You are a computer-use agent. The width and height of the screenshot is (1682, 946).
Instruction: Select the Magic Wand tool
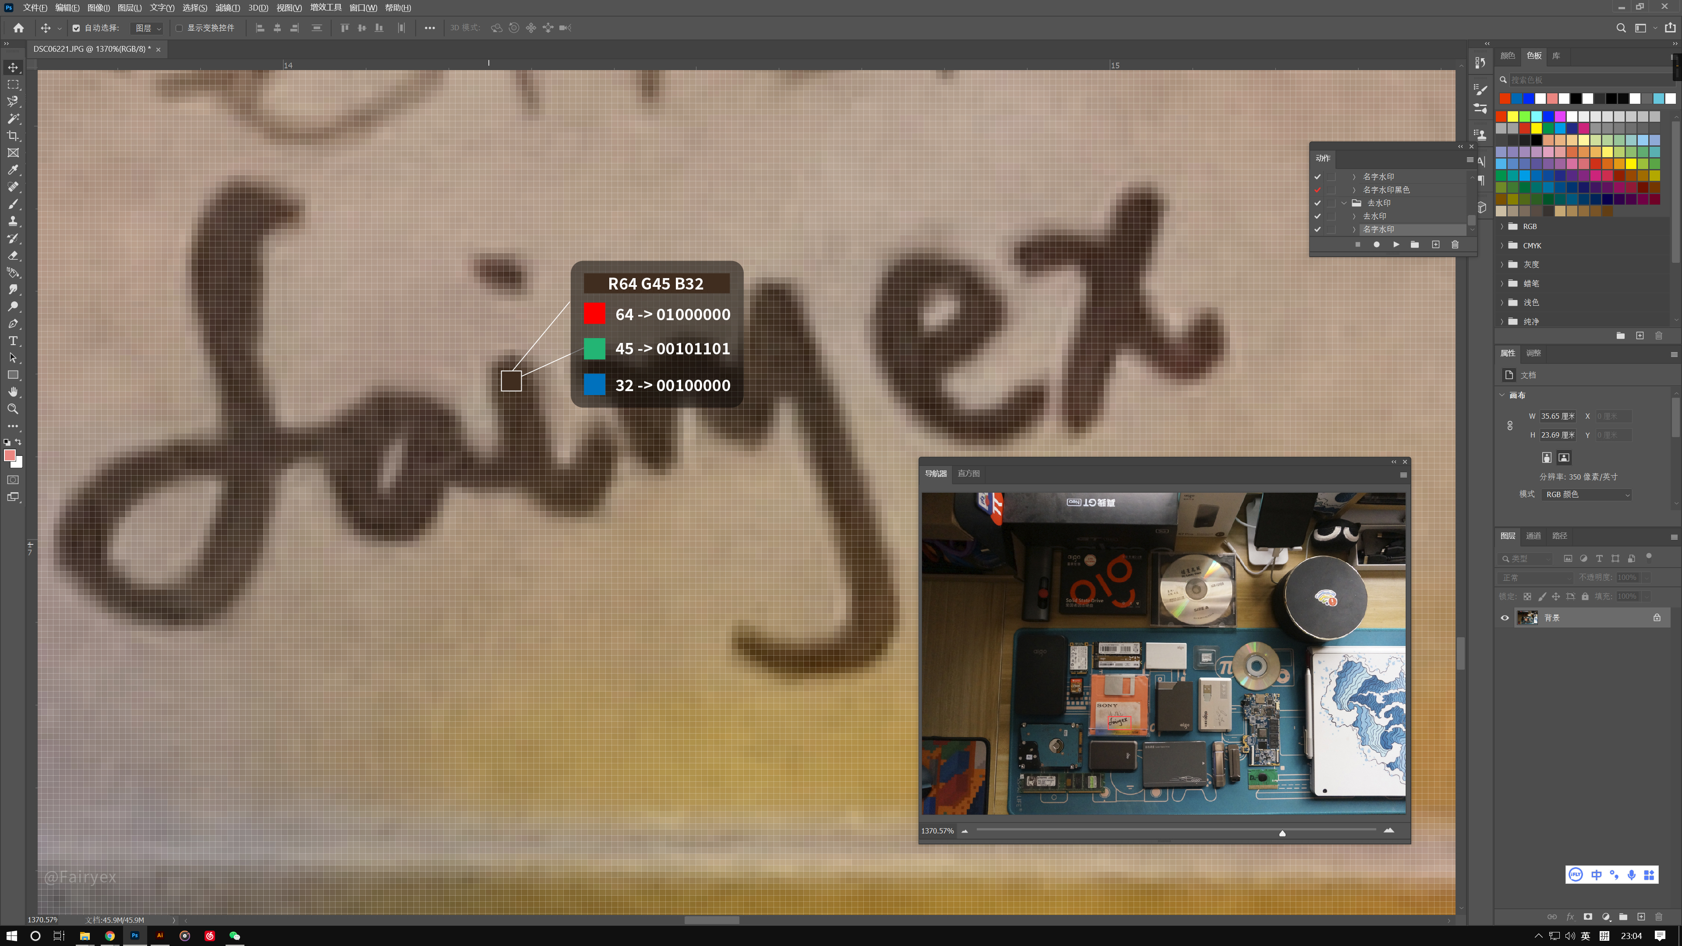click(13, 119)
